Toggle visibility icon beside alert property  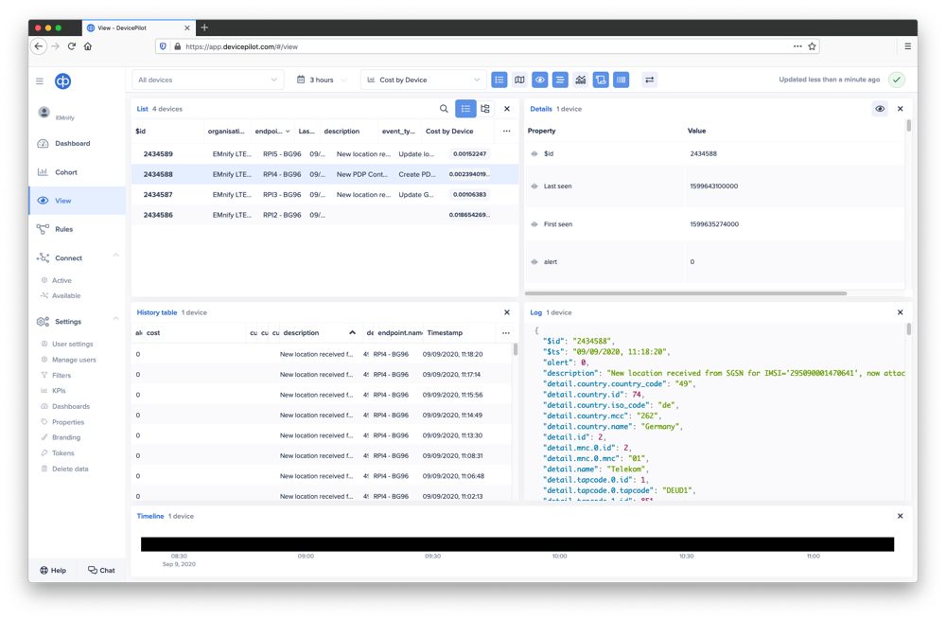tap(534, 262)
